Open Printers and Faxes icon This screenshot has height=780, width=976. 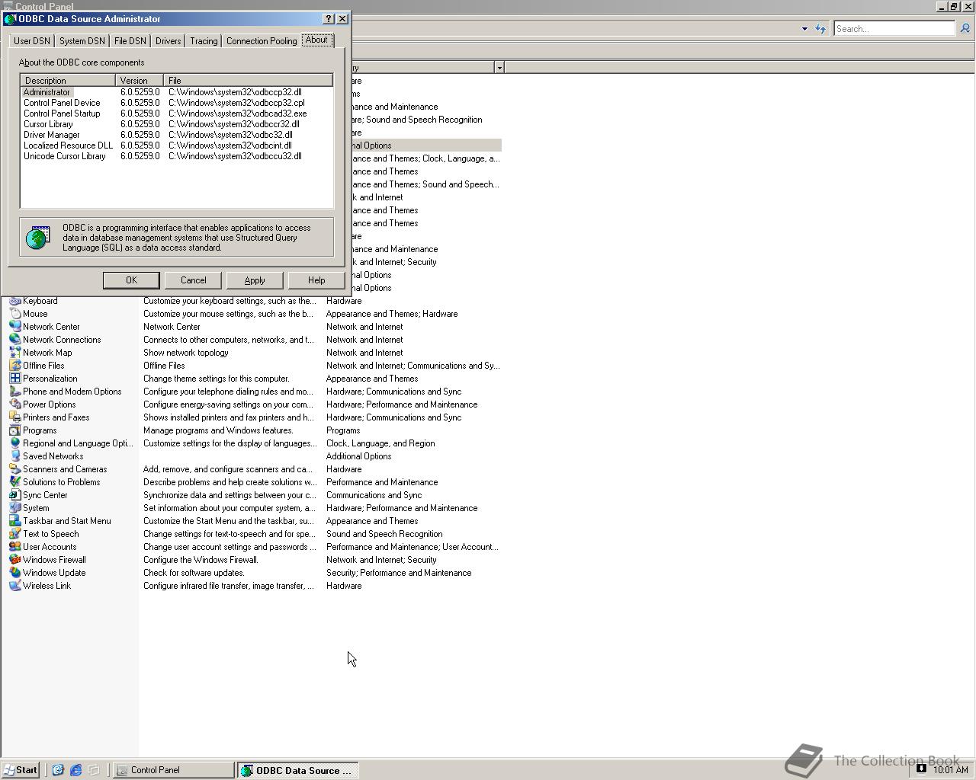14,417
